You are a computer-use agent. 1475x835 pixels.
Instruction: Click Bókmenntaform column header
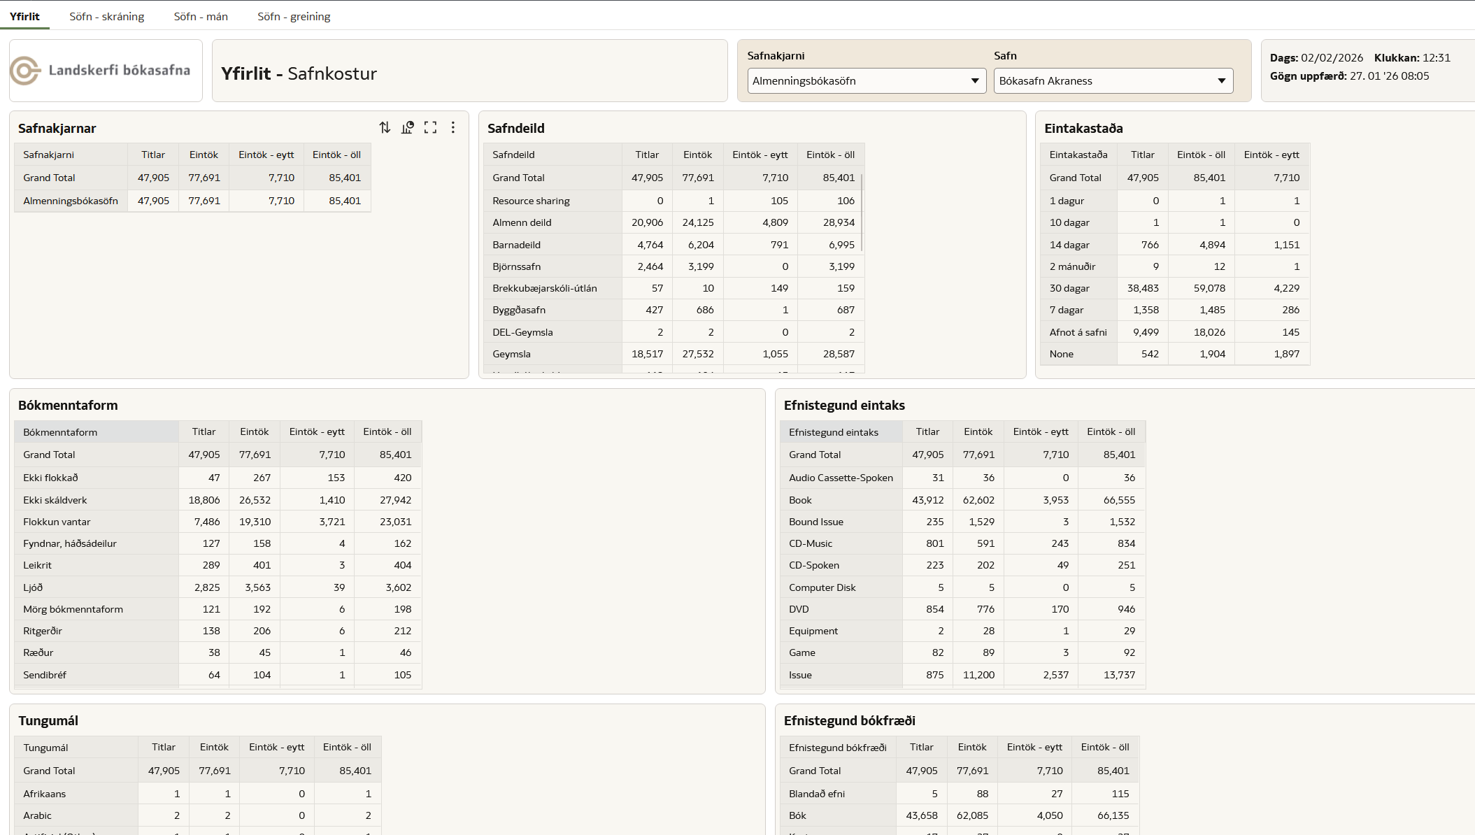60,432
